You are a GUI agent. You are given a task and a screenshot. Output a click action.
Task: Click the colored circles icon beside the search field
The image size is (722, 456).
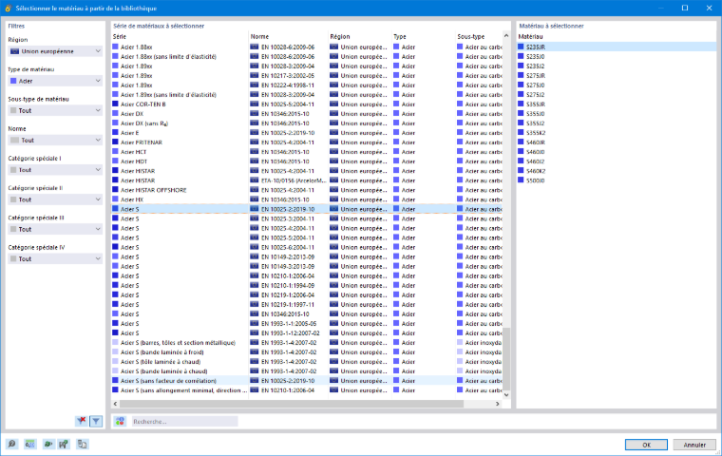(120, 421)
